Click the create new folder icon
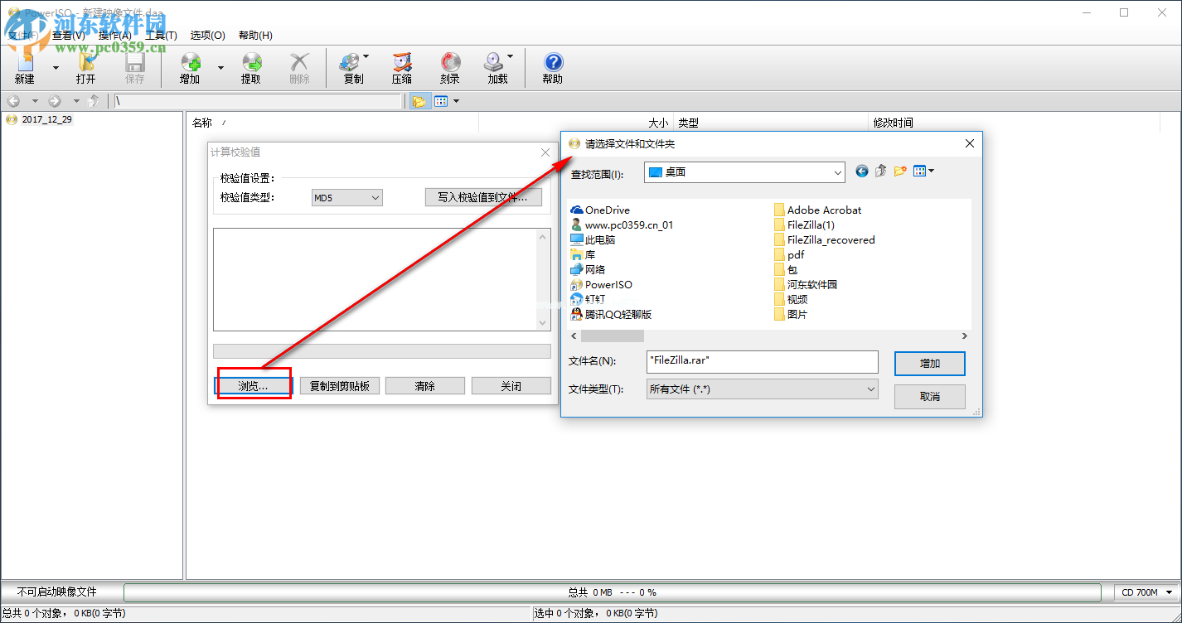The image size is (1182, 623). pos(900,171)
